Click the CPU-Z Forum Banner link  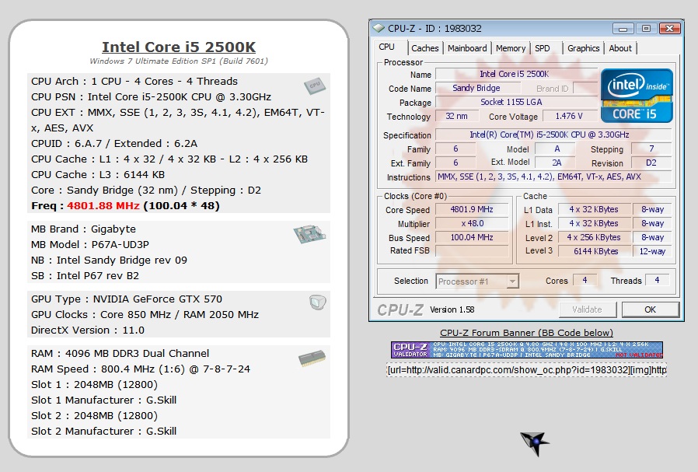pos(527,333)
